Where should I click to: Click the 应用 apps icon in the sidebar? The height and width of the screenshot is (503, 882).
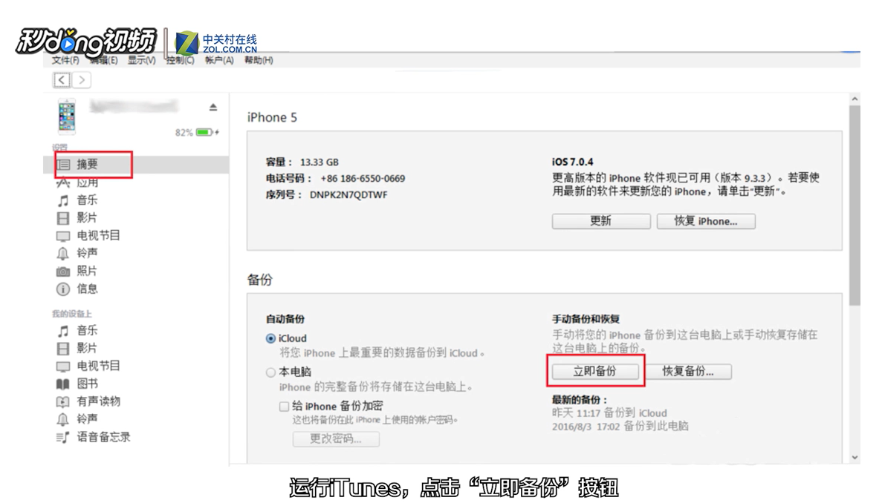tap(63, 183)
